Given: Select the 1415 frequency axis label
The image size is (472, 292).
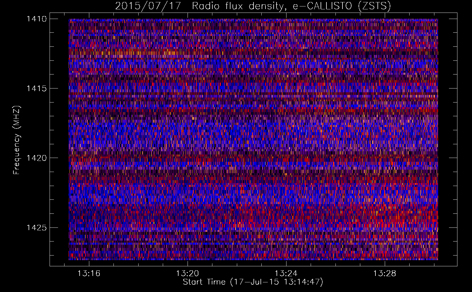Looking at the screenshot, I should (36, 88).
